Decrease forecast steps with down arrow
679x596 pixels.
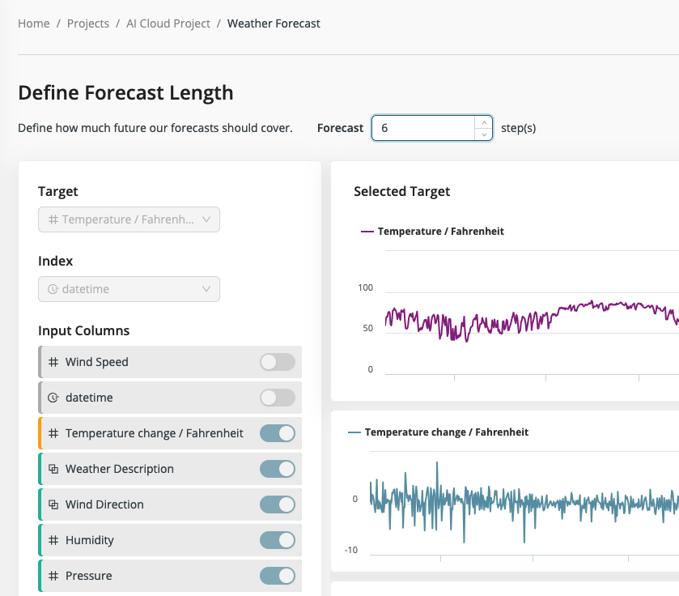pyautogui.click(x=484, y=134)
